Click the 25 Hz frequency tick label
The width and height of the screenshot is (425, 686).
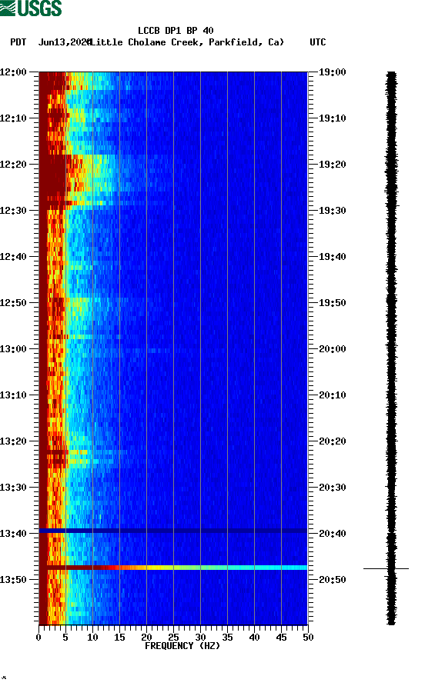[x=173, y=638]
